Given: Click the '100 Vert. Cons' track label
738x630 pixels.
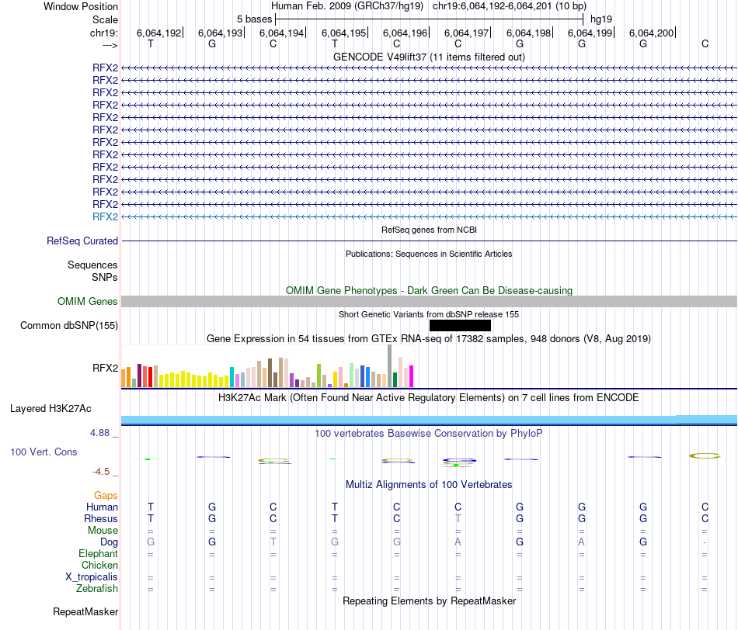Looking at the screenshot, I should 44,452.
